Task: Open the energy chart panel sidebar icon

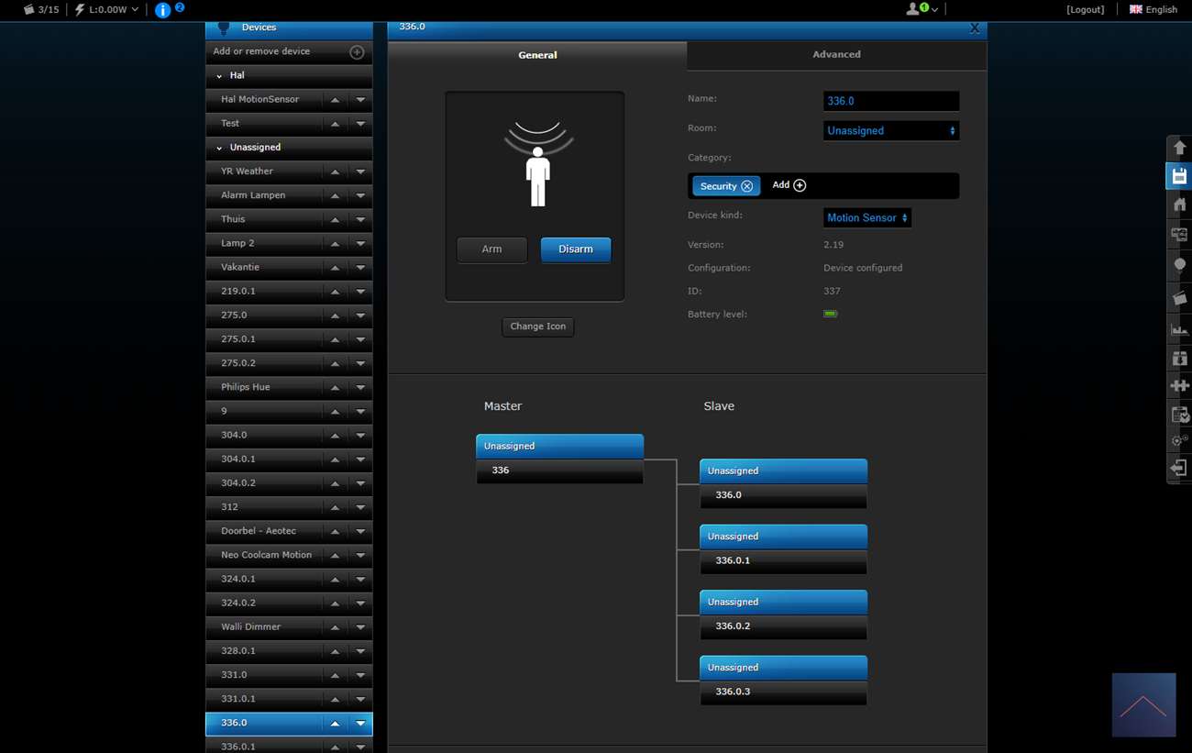Action: [x=1179, y=328]
